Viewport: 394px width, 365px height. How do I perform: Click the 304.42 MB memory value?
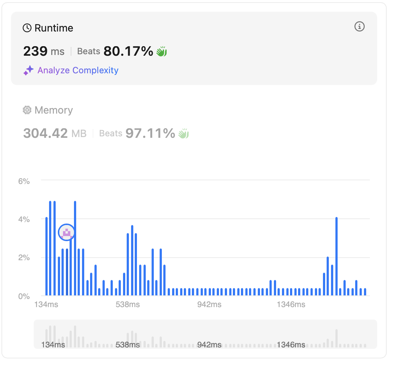tap(55, 133)
